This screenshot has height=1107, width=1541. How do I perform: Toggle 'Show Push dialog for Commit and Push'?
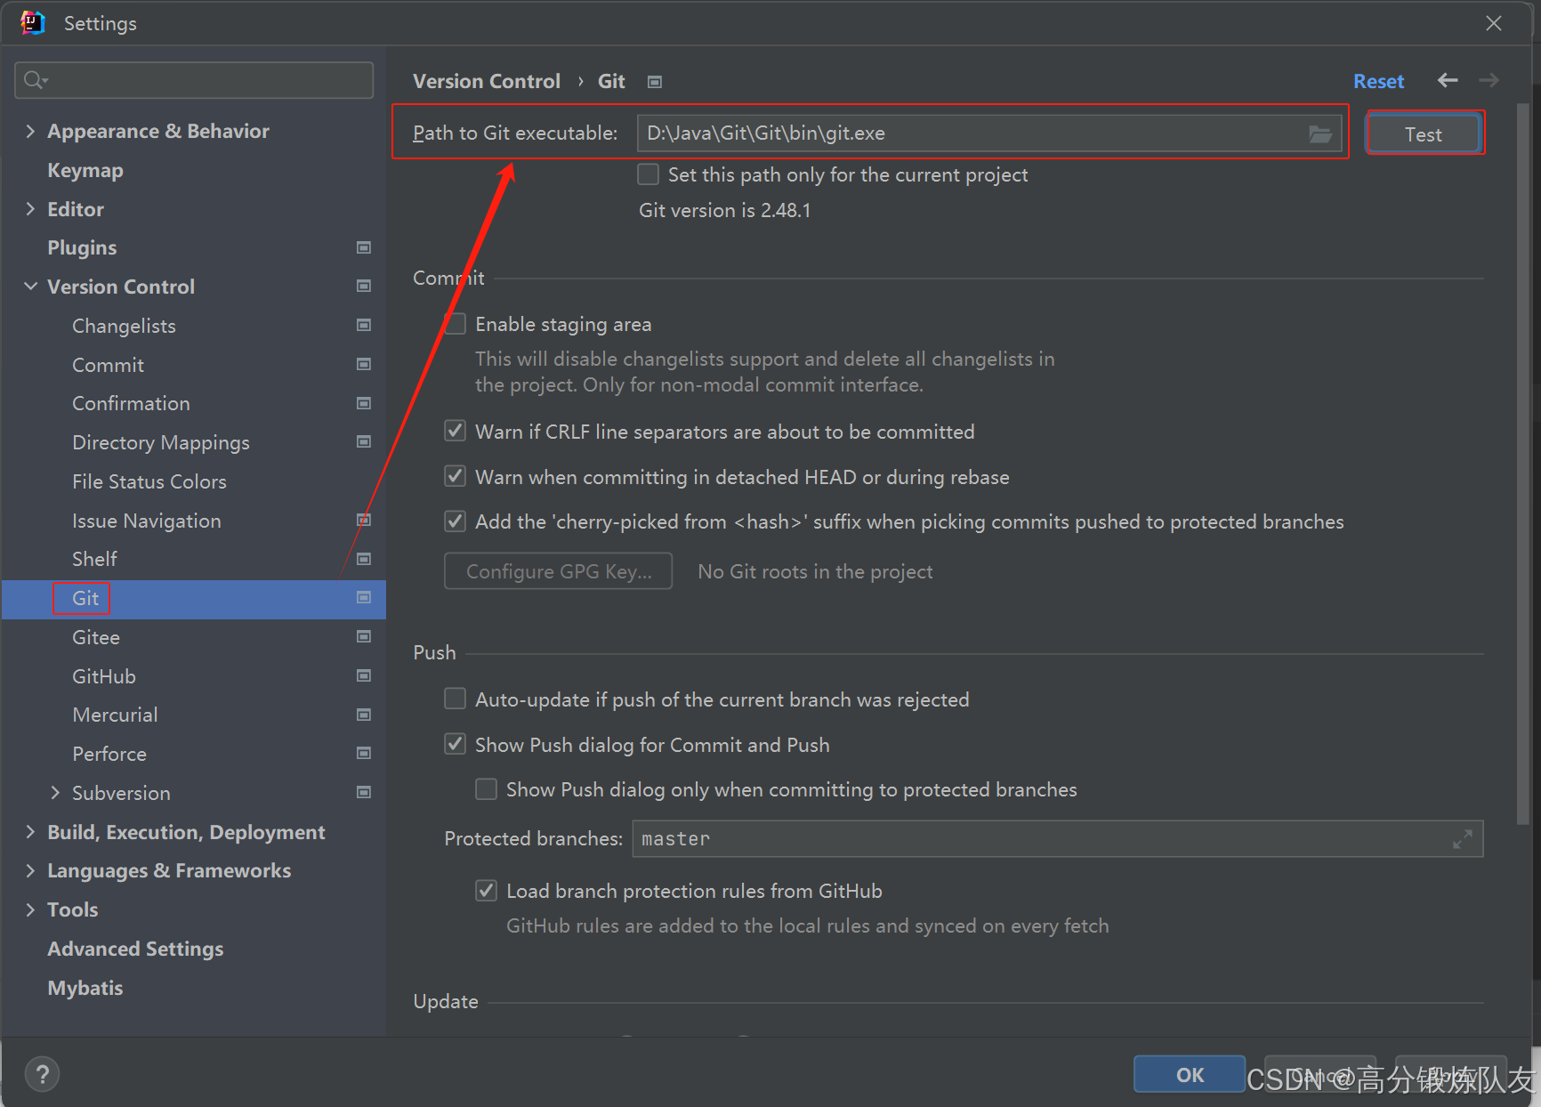tap(456, 745)
